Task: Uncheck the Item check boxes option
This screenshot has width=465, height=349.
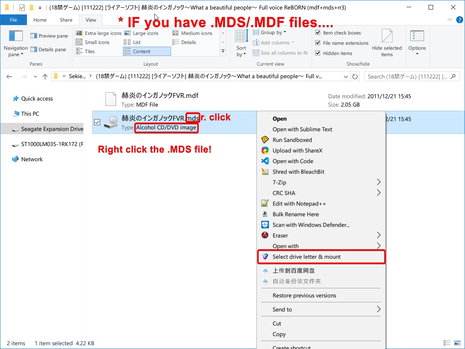Action: 318,33
